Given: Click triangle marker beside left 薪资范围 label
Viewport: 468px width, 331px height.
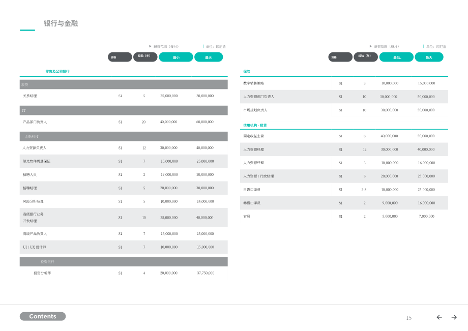Looking at the screenshot, I should point(150,46).
